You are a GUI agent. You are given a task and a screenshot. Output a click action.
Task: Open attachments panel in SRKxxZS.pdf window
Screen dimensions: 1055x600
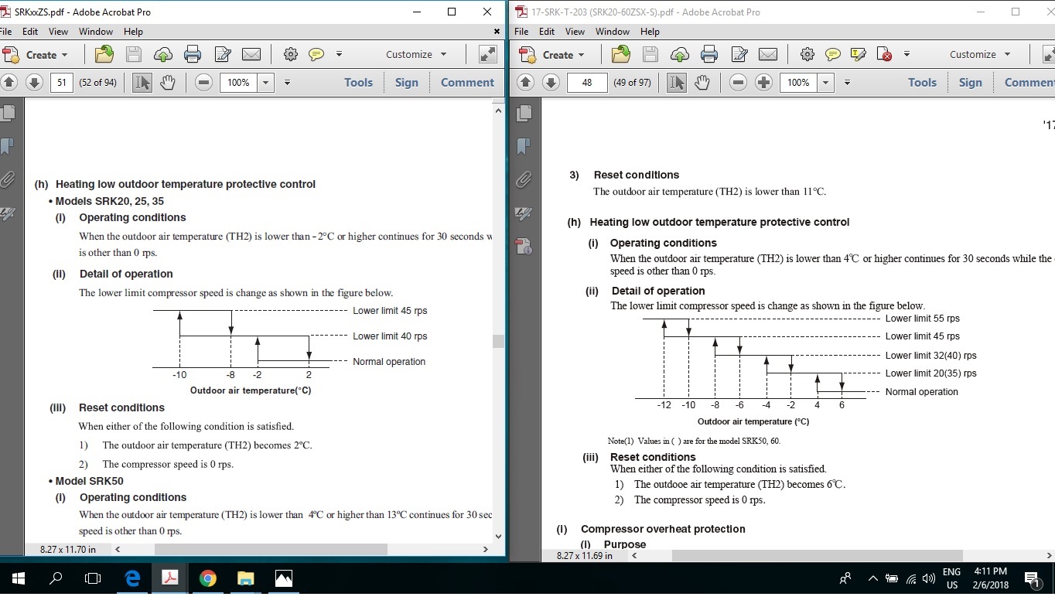click(8, 179)
